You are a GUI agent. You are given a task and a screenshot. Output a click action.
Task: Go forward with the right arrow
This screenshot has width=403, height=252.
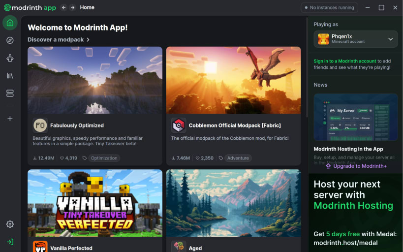[73, 8]
